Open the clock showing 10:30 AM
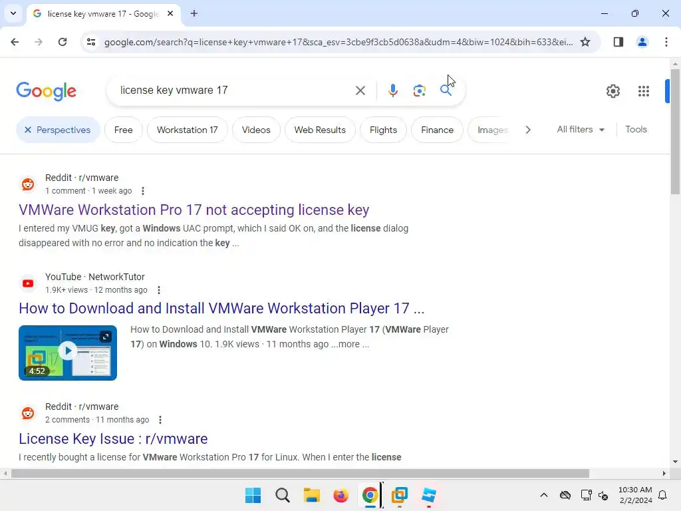 [x=635, y=495]
